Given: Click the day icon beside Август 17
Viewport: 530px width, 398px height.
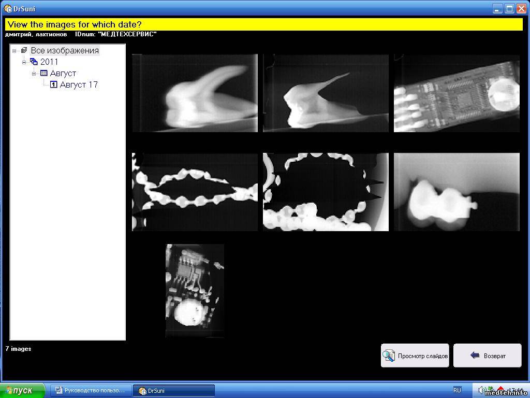Looking at the screenshot, I should [53, 84].
